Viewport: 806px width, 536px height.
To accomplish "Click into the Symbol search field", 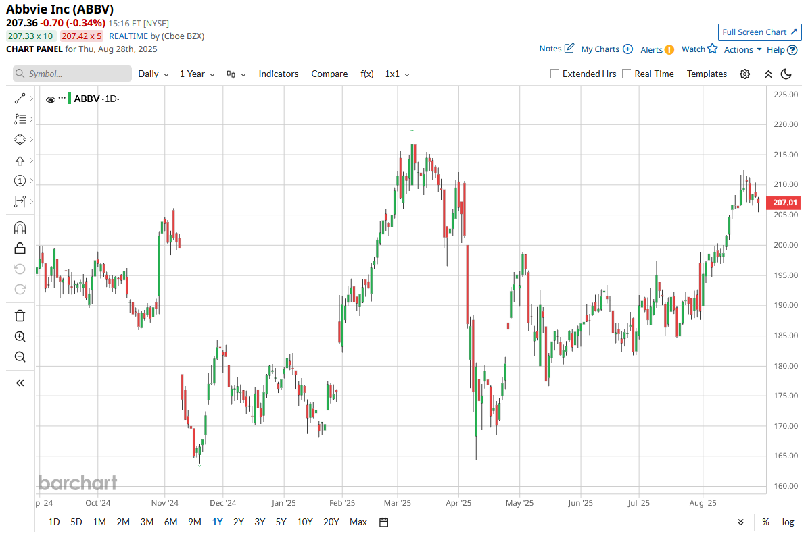I will click(x=72, y=74).
